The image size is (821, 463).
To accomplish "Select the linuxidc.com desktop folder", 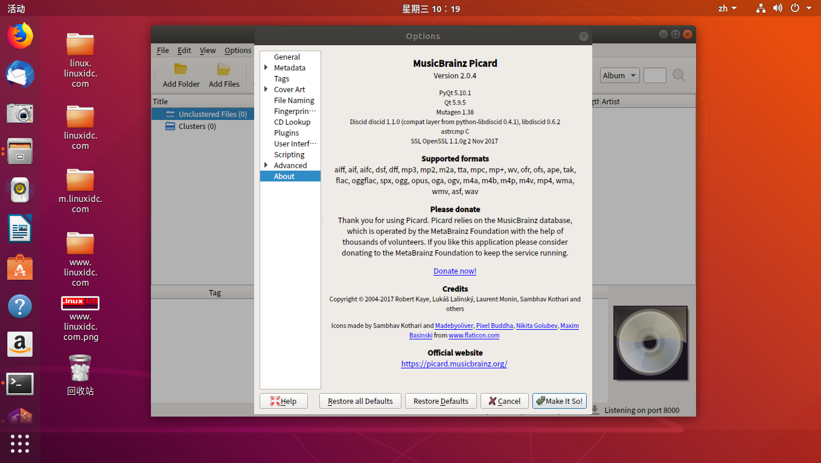I will (x=80, y=128).
